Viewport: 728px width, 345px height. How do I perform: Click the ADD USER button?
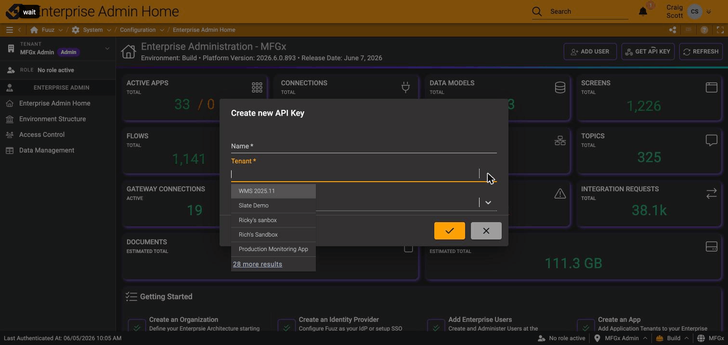click(x=590, y=52)
